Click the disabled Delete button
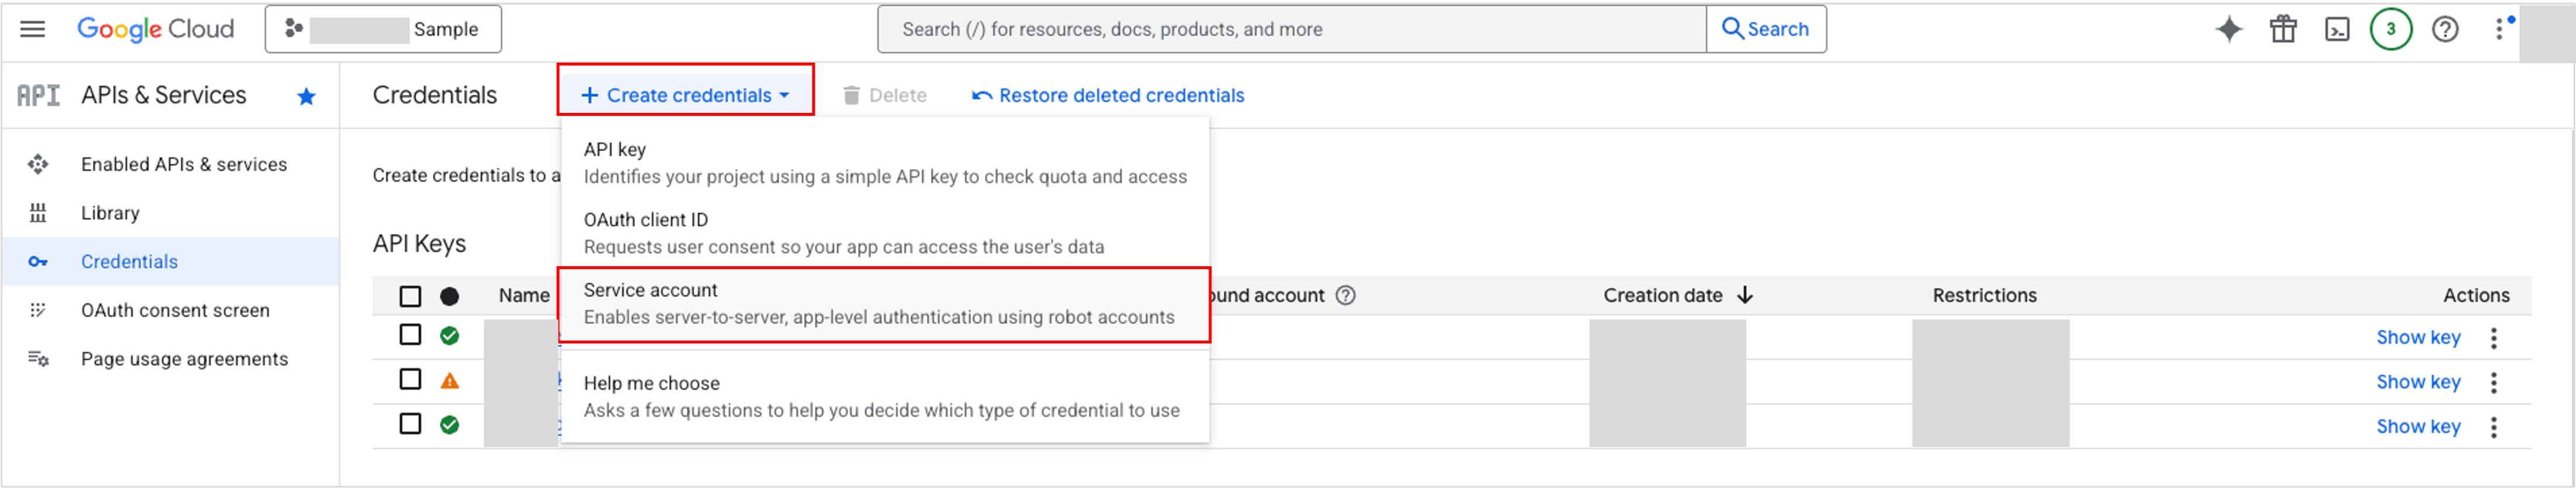This screenshot has width=2576, height=488. pos(884,95)
